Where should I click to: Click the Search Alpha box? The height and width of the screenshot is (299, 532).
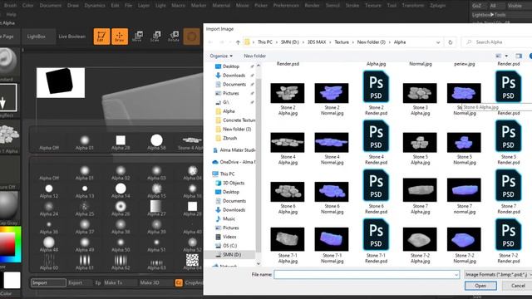click(x=497, y=42)
